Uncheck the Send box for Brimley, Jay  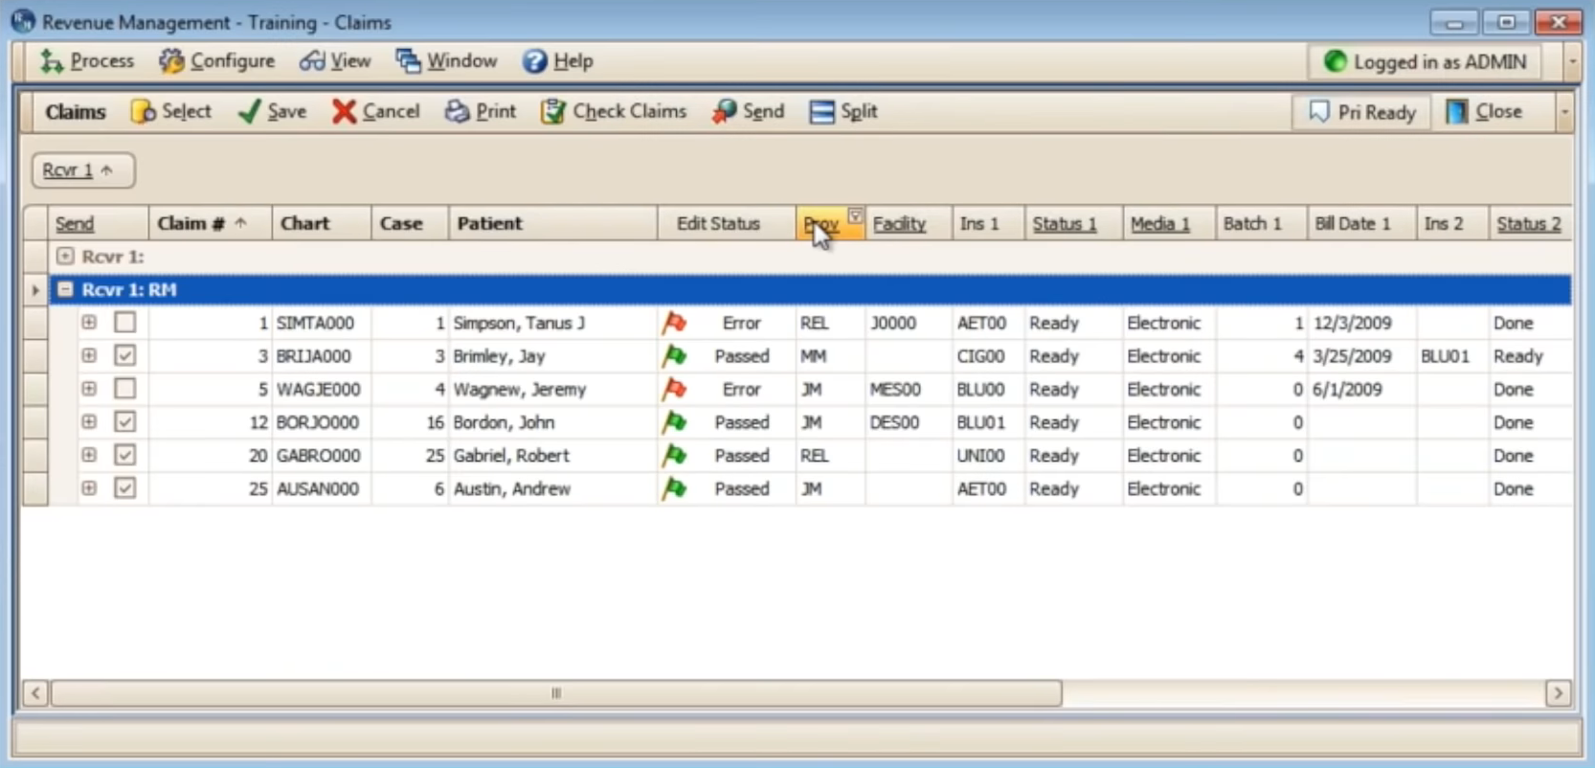[125, 355]
